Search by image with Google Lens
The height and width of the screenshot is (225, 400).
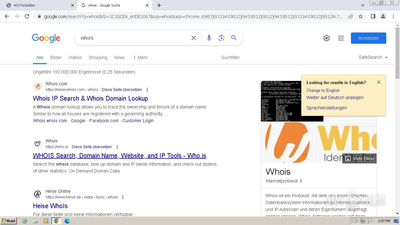pos(222,38)
